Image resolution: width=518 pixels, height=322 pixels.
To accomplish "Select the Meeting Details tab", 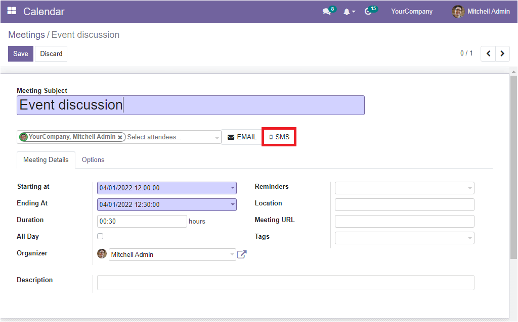I will point(46,159).
